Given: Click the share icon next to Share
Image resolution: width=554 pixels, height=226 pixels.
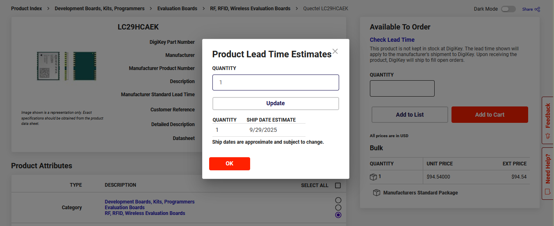Looking at the screenshot, I should (x=537, y=9).
